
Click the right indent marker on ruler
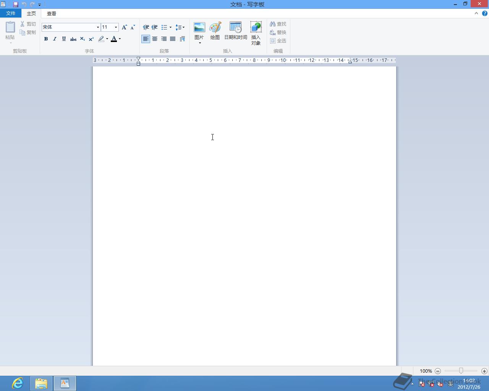(350, 61)
